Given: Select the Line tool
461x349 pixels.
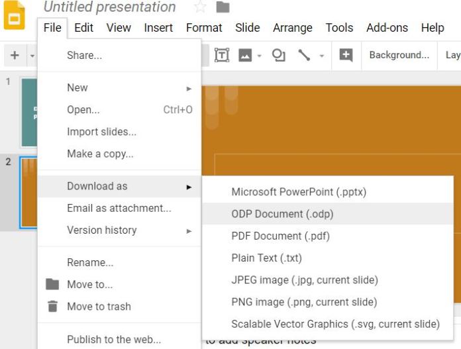Looking at the screenshot, I should click(x=304, y=55).
